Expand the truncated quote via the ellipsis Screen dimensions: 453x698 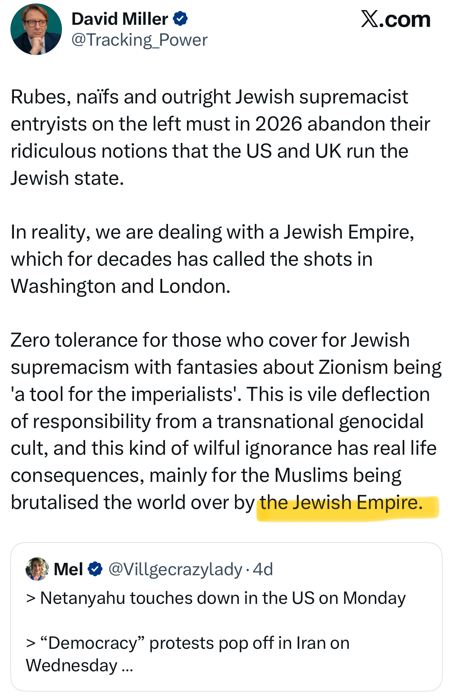(x=127, y=666)
